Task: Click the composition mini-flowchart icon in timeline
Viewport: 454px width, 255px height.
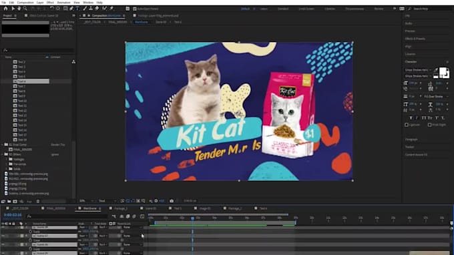Action: click(x=114, y=216)
